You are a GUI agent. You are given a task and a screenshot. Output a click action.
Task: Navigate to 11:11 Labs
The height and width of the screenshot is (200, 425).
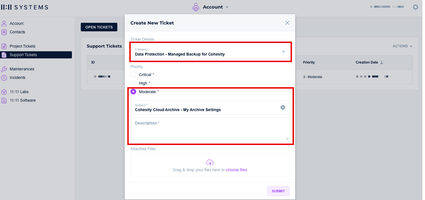(x=19, y=92)
